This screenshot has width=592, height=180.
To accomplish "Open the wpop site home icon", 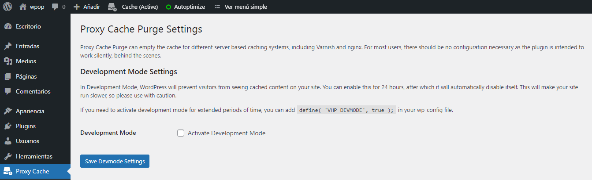I will pos(23,7).
